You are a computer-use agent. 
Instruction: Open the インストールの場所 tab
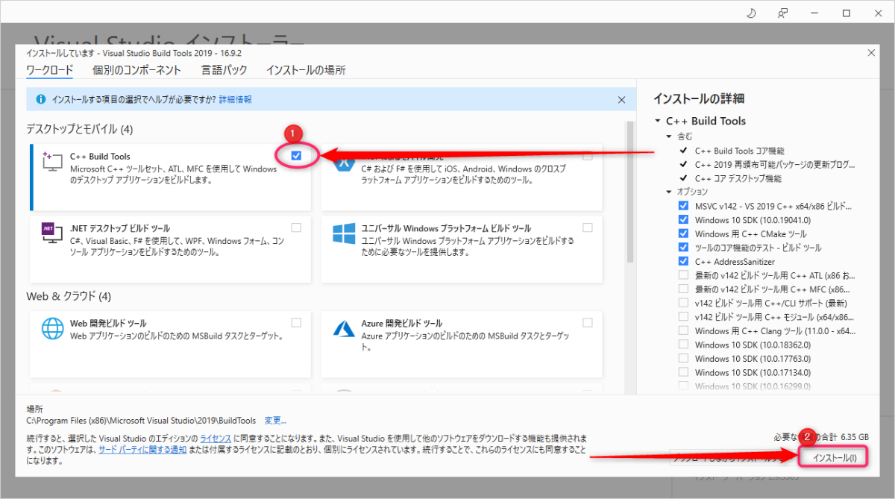[x=306, y=70]
